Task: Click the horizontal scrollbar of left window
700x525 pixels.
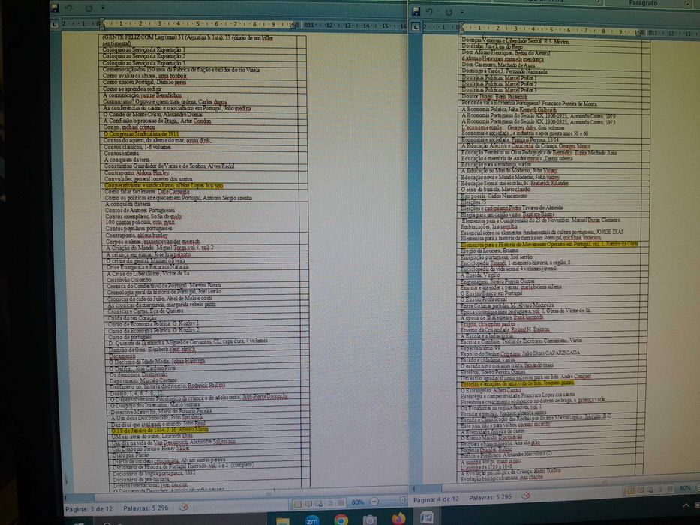Action: coord(236,496)
